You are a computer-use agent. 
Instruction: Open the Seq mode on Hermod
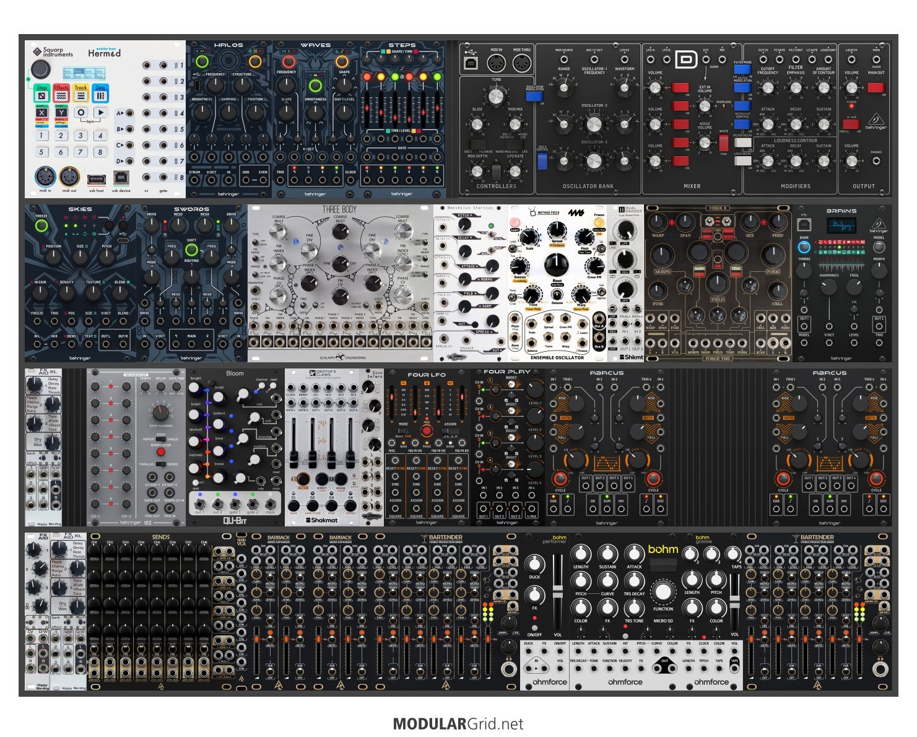point(100,94)
